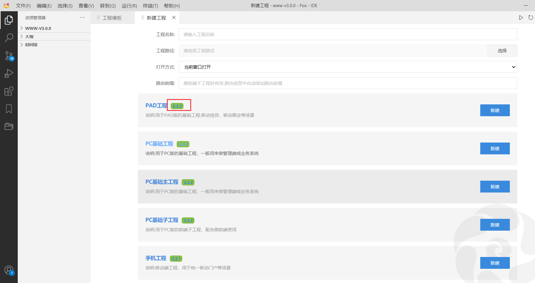535x283 pixels.
Task: Open the Search panel icon
Action: point(9,38)
